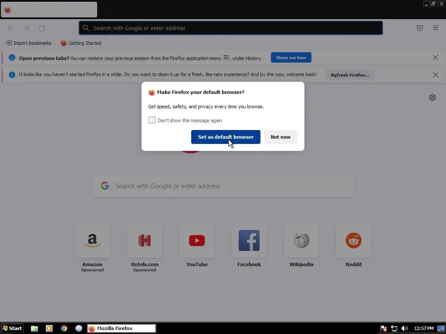This screenshot has height=334, width=446.
Task: Click the Mozilla Firefox taskbar button
Action: 122,328
